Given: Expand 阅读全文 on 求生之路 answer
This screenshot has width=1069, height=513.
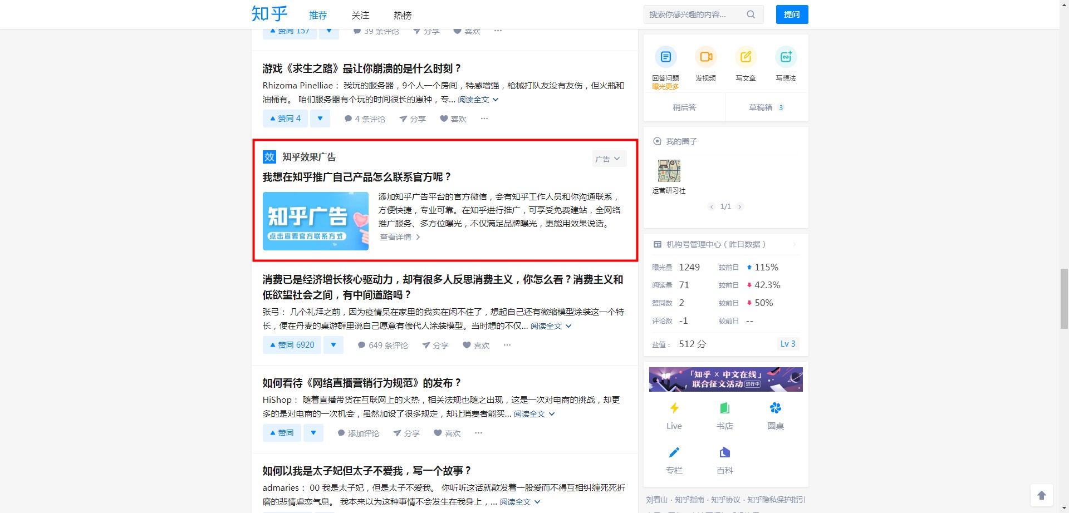Looking at the screenshot, I should pyautogui.click(x=478, y=100).
